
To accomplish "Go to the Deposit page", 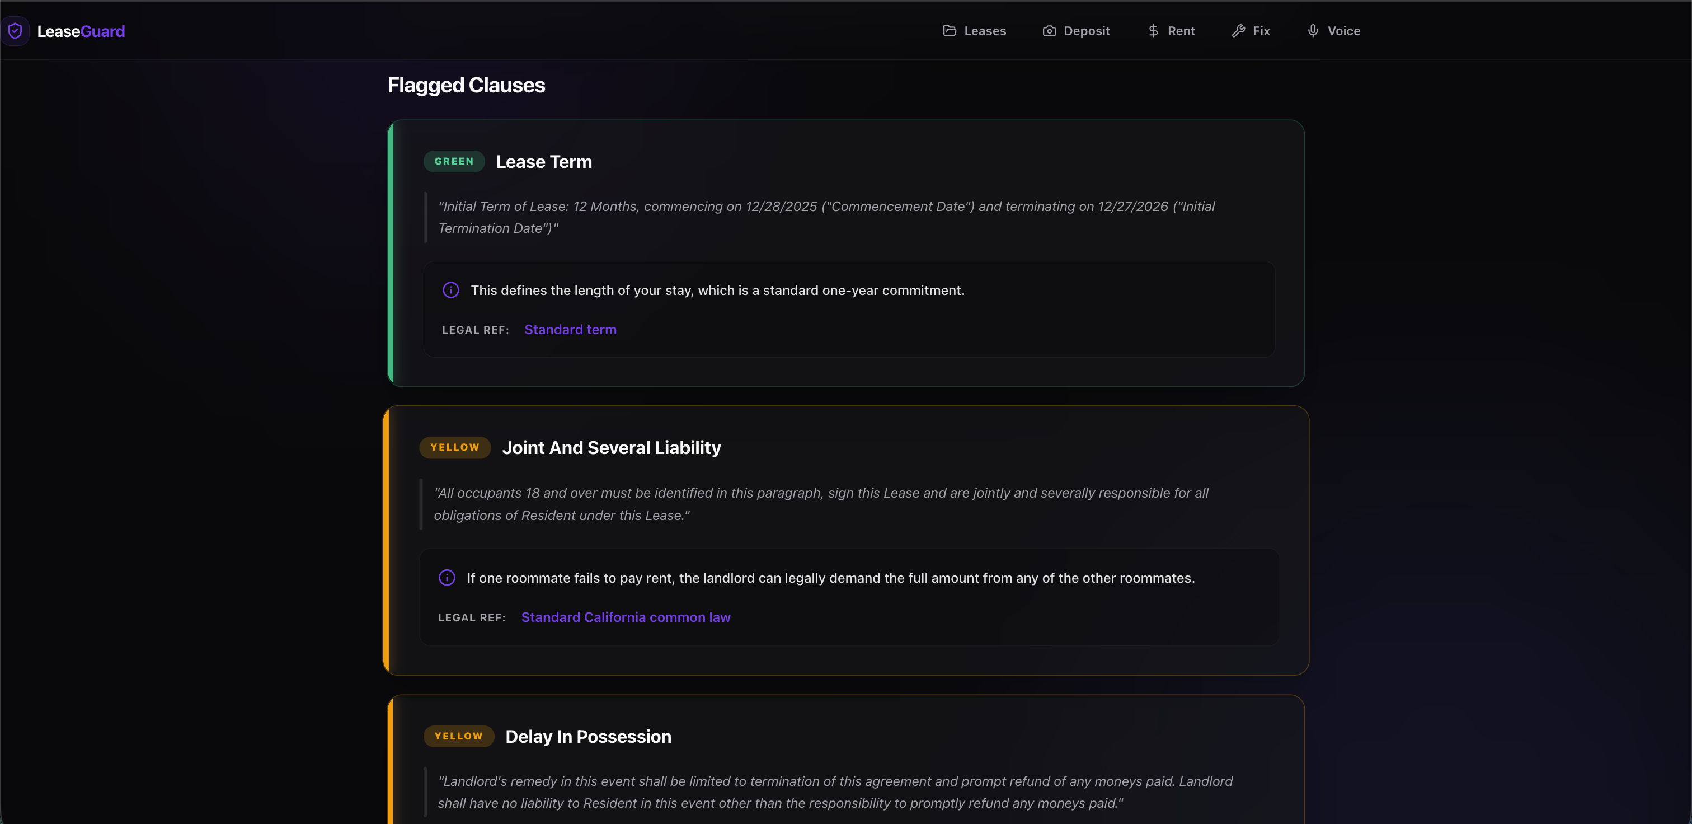I will 1087,31.
